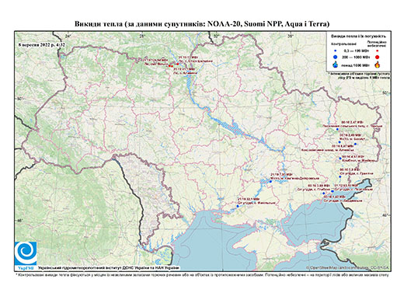Click the orange flame legend icon
This screenshot has height=286, width=404.
(378, 65)
